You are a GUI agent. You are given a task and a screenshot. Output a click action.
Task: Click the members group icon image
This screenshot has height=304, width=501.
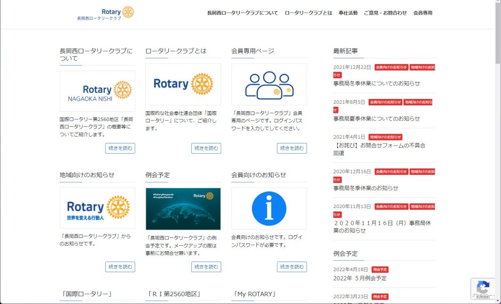(269, 84)
